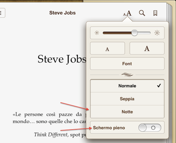The height and width of the screenshot is (143, 176).
Task: Open the font size appearance menu icon
Action: pyautogui.click(x=127, y=13)
